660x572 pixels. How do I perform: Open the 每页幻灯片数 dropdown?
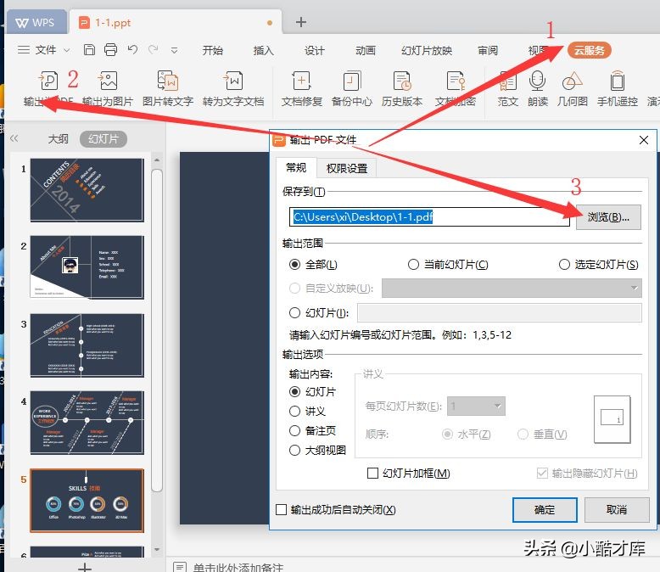tap(476, 406)
